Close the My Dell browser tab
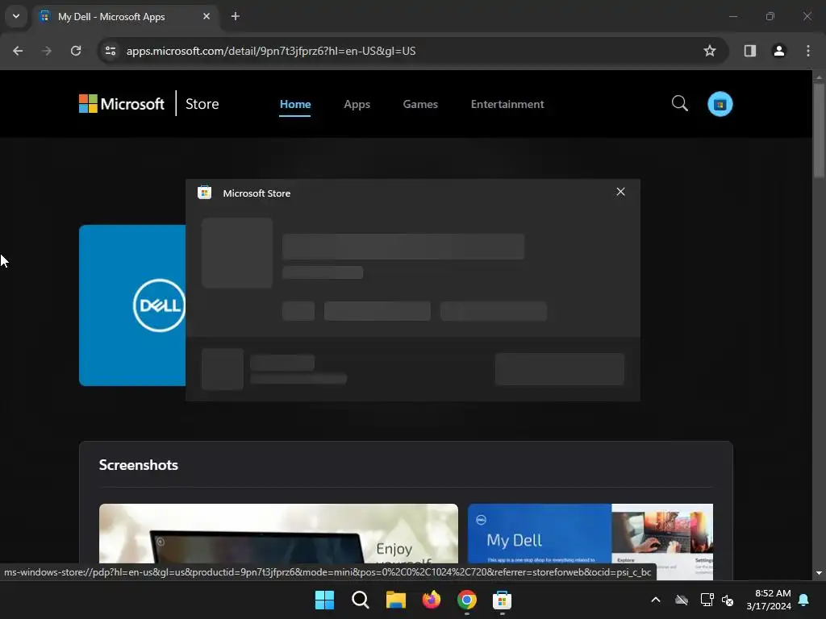The height and width of the screenshot is (619, 826). pos(206,16)
